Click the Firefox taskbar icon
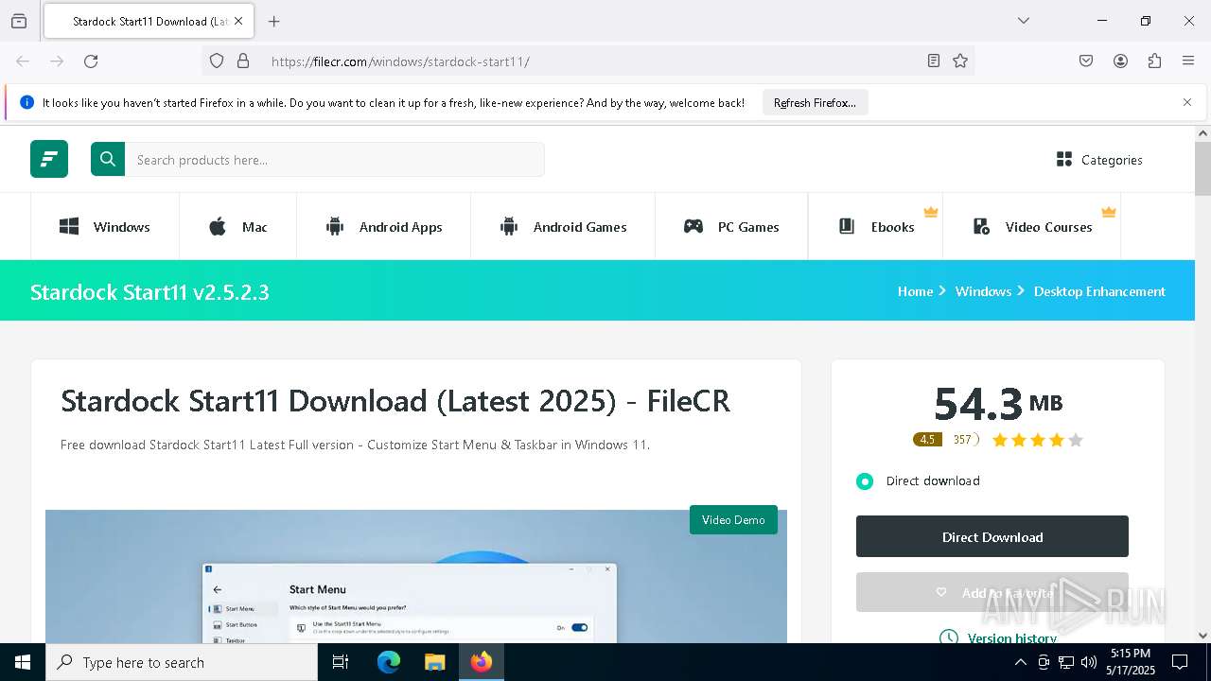The width and height of the screenshot is (1211, 681). 482,662
